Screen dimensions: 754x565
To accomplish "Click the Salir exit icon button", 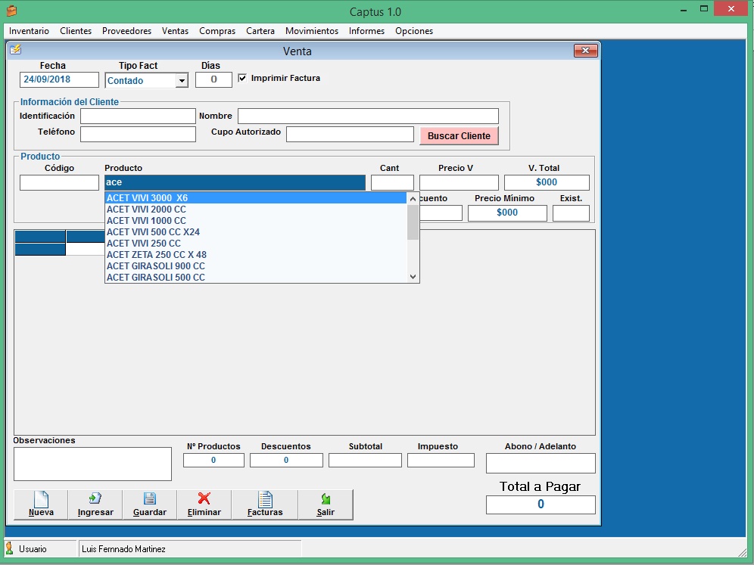I will click(326, 499).
